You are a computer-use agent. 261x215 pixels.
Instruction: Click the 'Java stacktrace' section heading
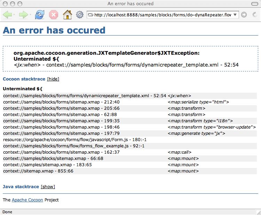[21, 187]
